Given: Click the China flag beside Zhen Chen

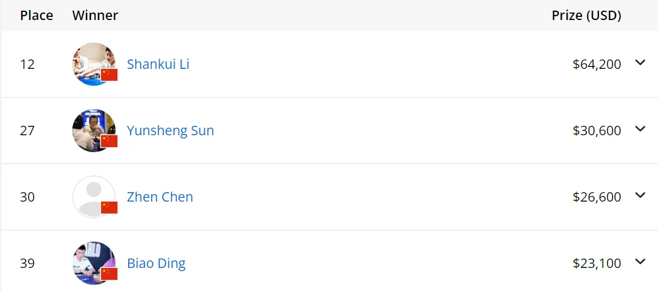Looking at the screenshot, I should 109,207.
